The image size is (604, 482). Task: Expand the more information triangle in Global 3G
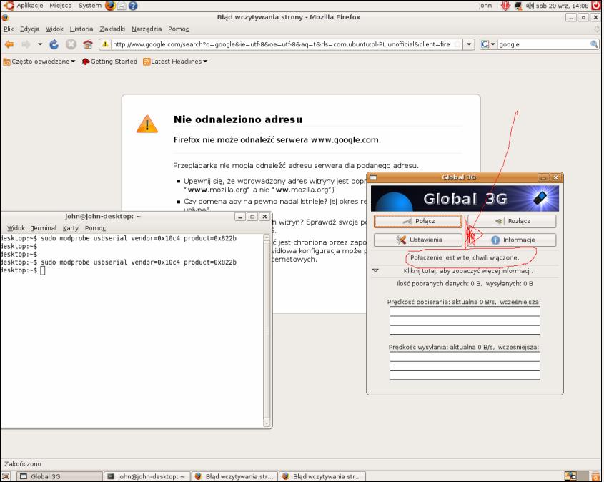[375, 270]
